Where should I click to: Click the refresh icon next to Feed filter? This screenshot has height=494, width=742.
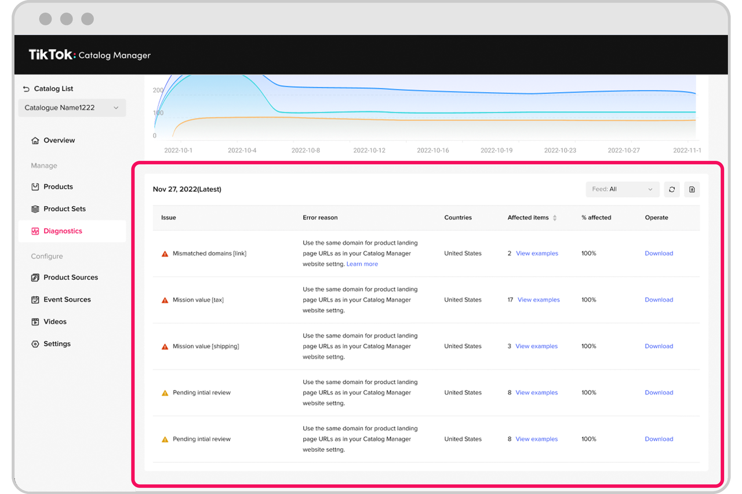pyautogui.click(x=672, y=189)
